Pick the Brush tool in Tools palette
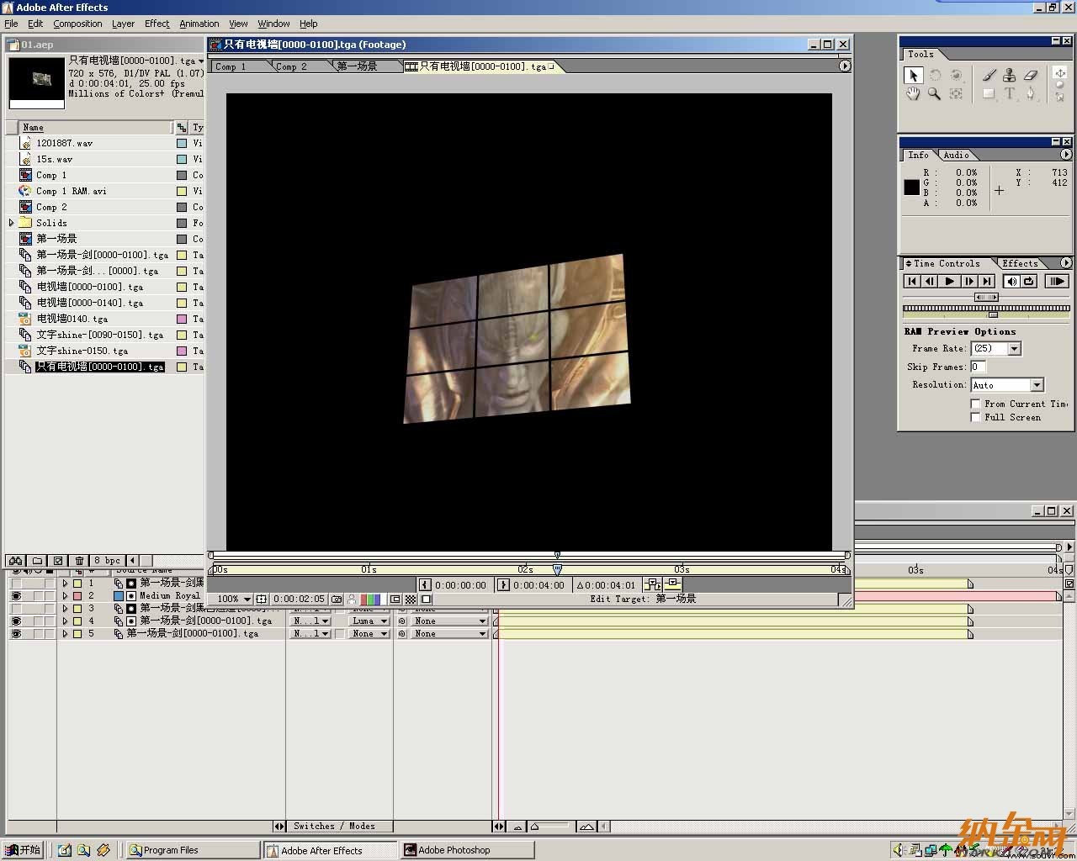The image size is (1077, 861). click(989, 75)
